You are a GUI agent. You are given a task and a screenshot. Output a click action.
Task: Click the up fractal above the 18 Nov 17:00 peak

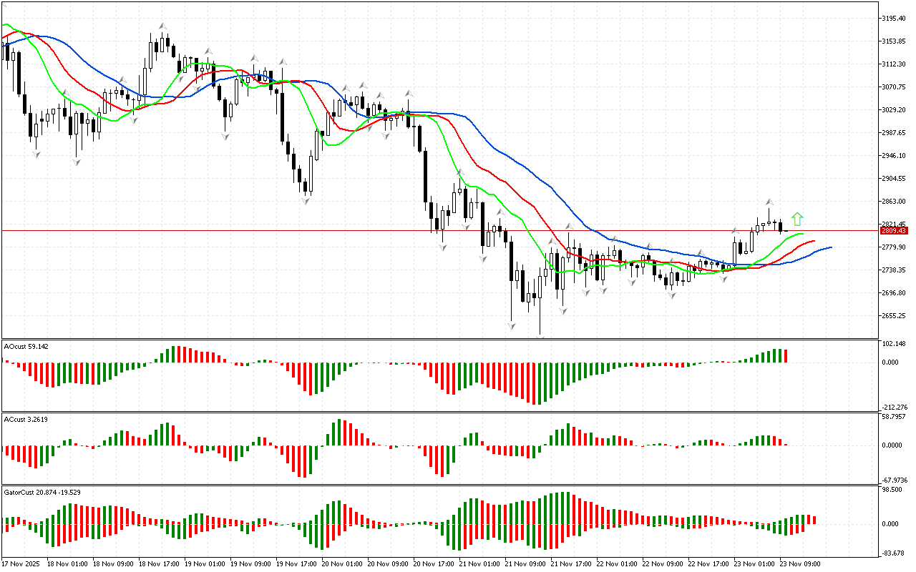tap(162, 26)
